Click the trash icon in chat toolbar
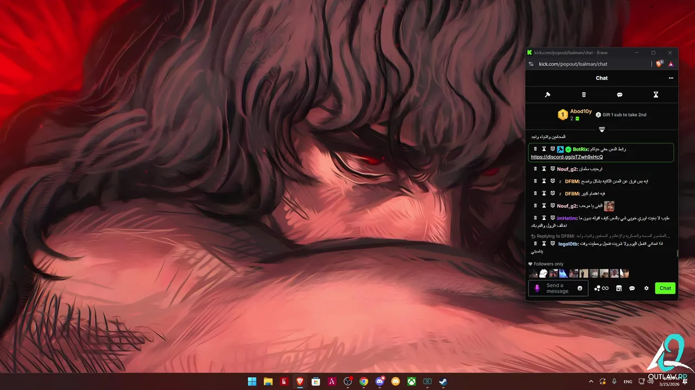Screen dimensions: 695x390 click(x=584, y=95)
